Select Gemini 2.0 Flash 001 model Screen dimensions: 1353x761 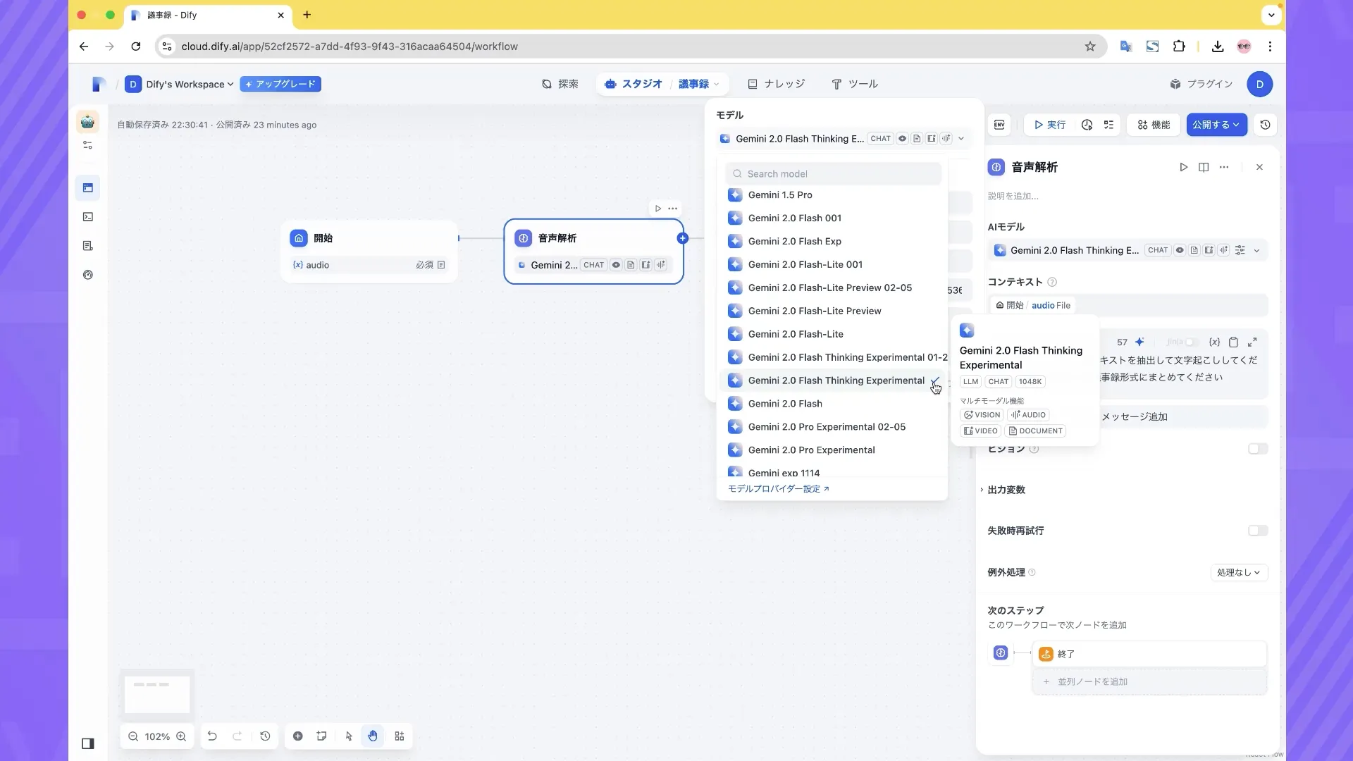(x=833, y=218)
